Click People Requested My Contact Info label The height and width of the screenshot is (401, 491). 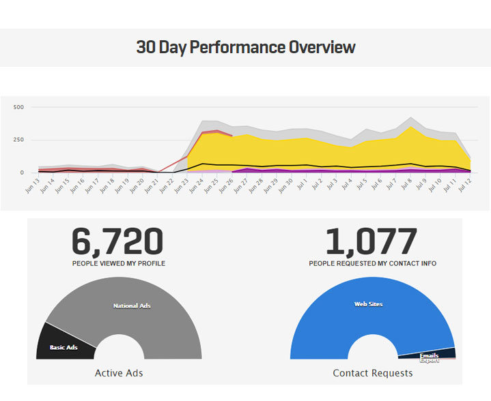point(372,263)
